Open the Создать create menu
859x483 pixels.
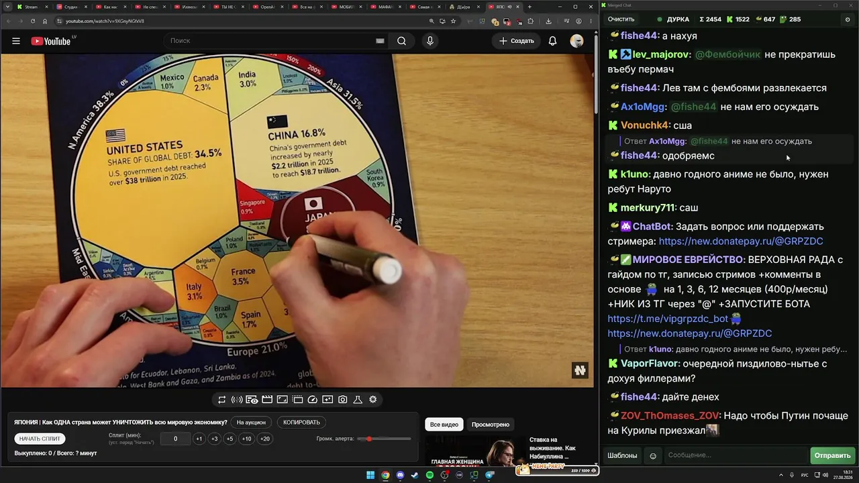pyautogui.click(x=517, y=41)
